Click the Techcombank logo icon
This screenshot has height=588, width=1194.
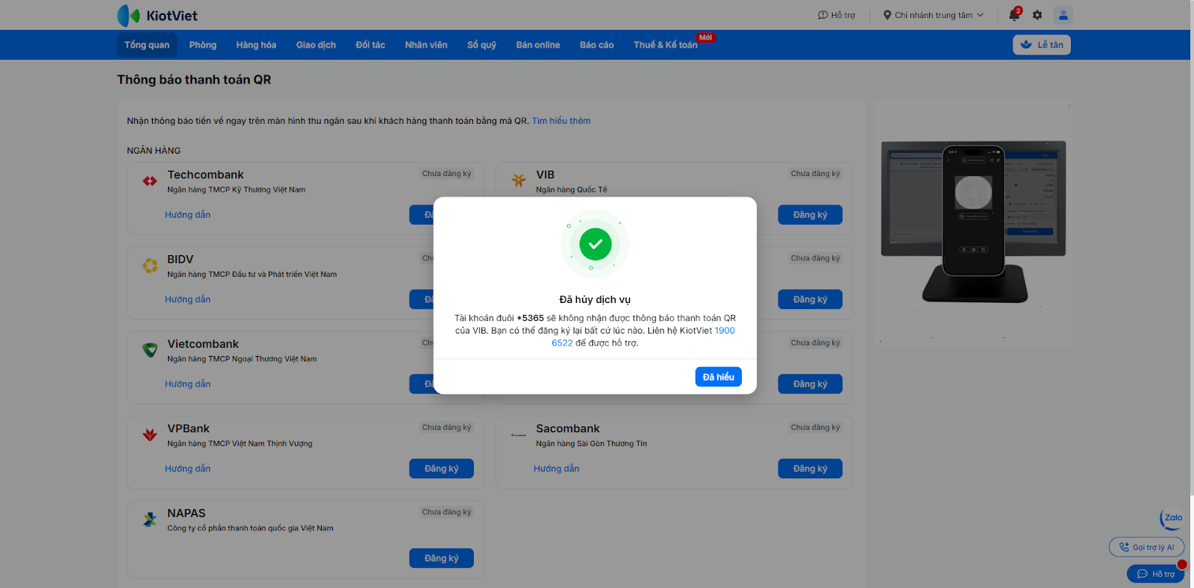pos(150,181)
